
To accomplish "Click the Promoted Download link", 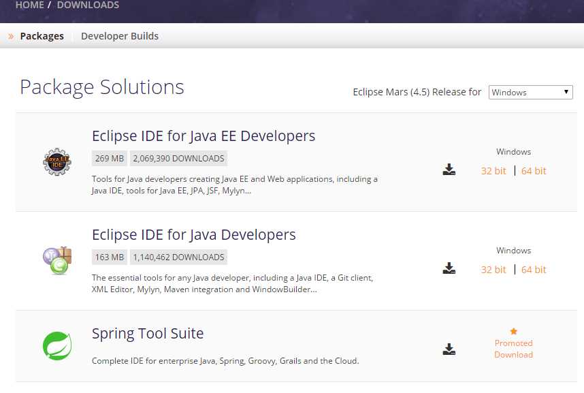I will (x=514, y=349).
